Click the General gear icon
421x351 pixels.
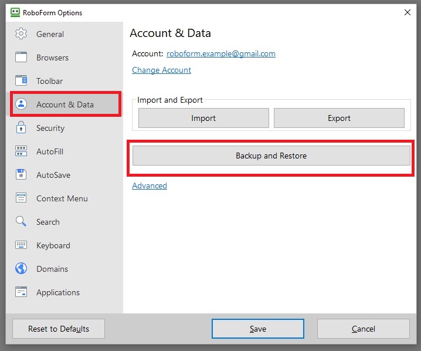tap(21, 34)
